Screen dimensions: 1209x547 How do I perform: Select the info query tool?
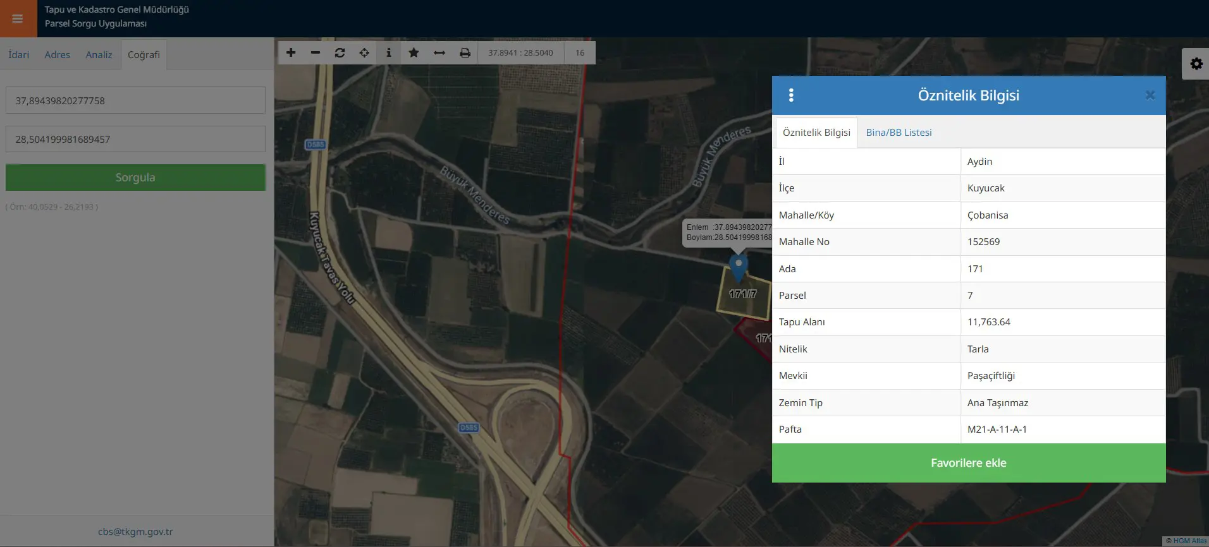(x=389, y=52)
